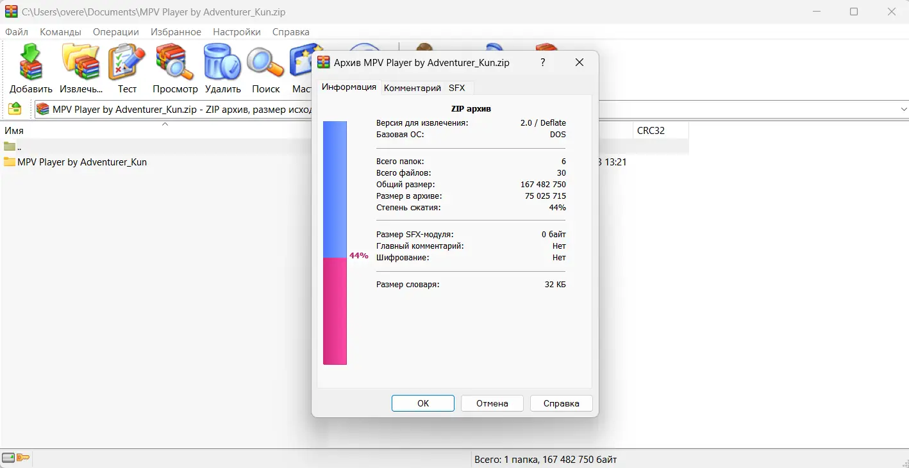Click the Отмена button
The image size is (909, 468).
(x=492, y=403)
